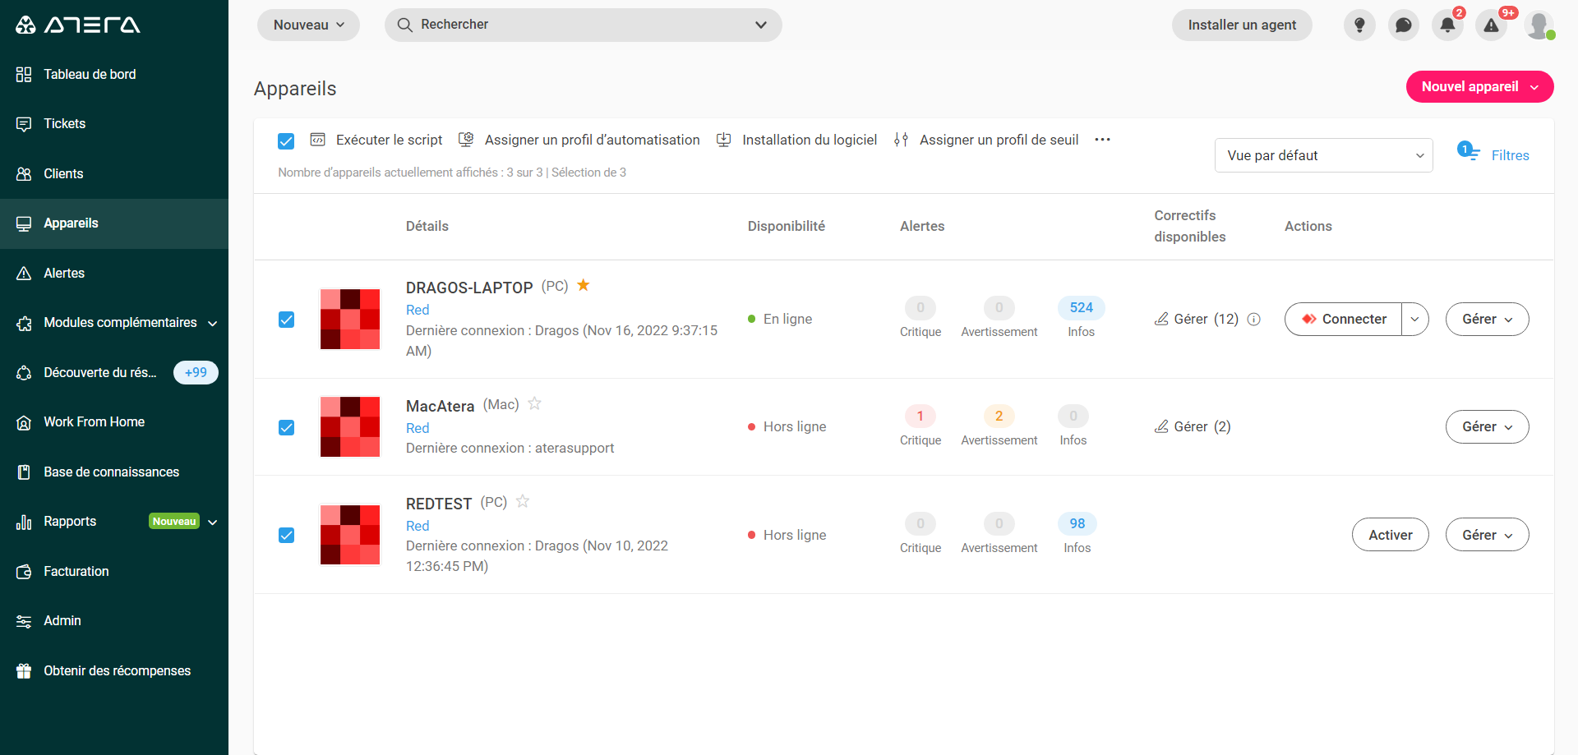Screen dimensions: 1578x755
Task: Click the REDTEST device thumbnail
Action: tap(350, 536)
